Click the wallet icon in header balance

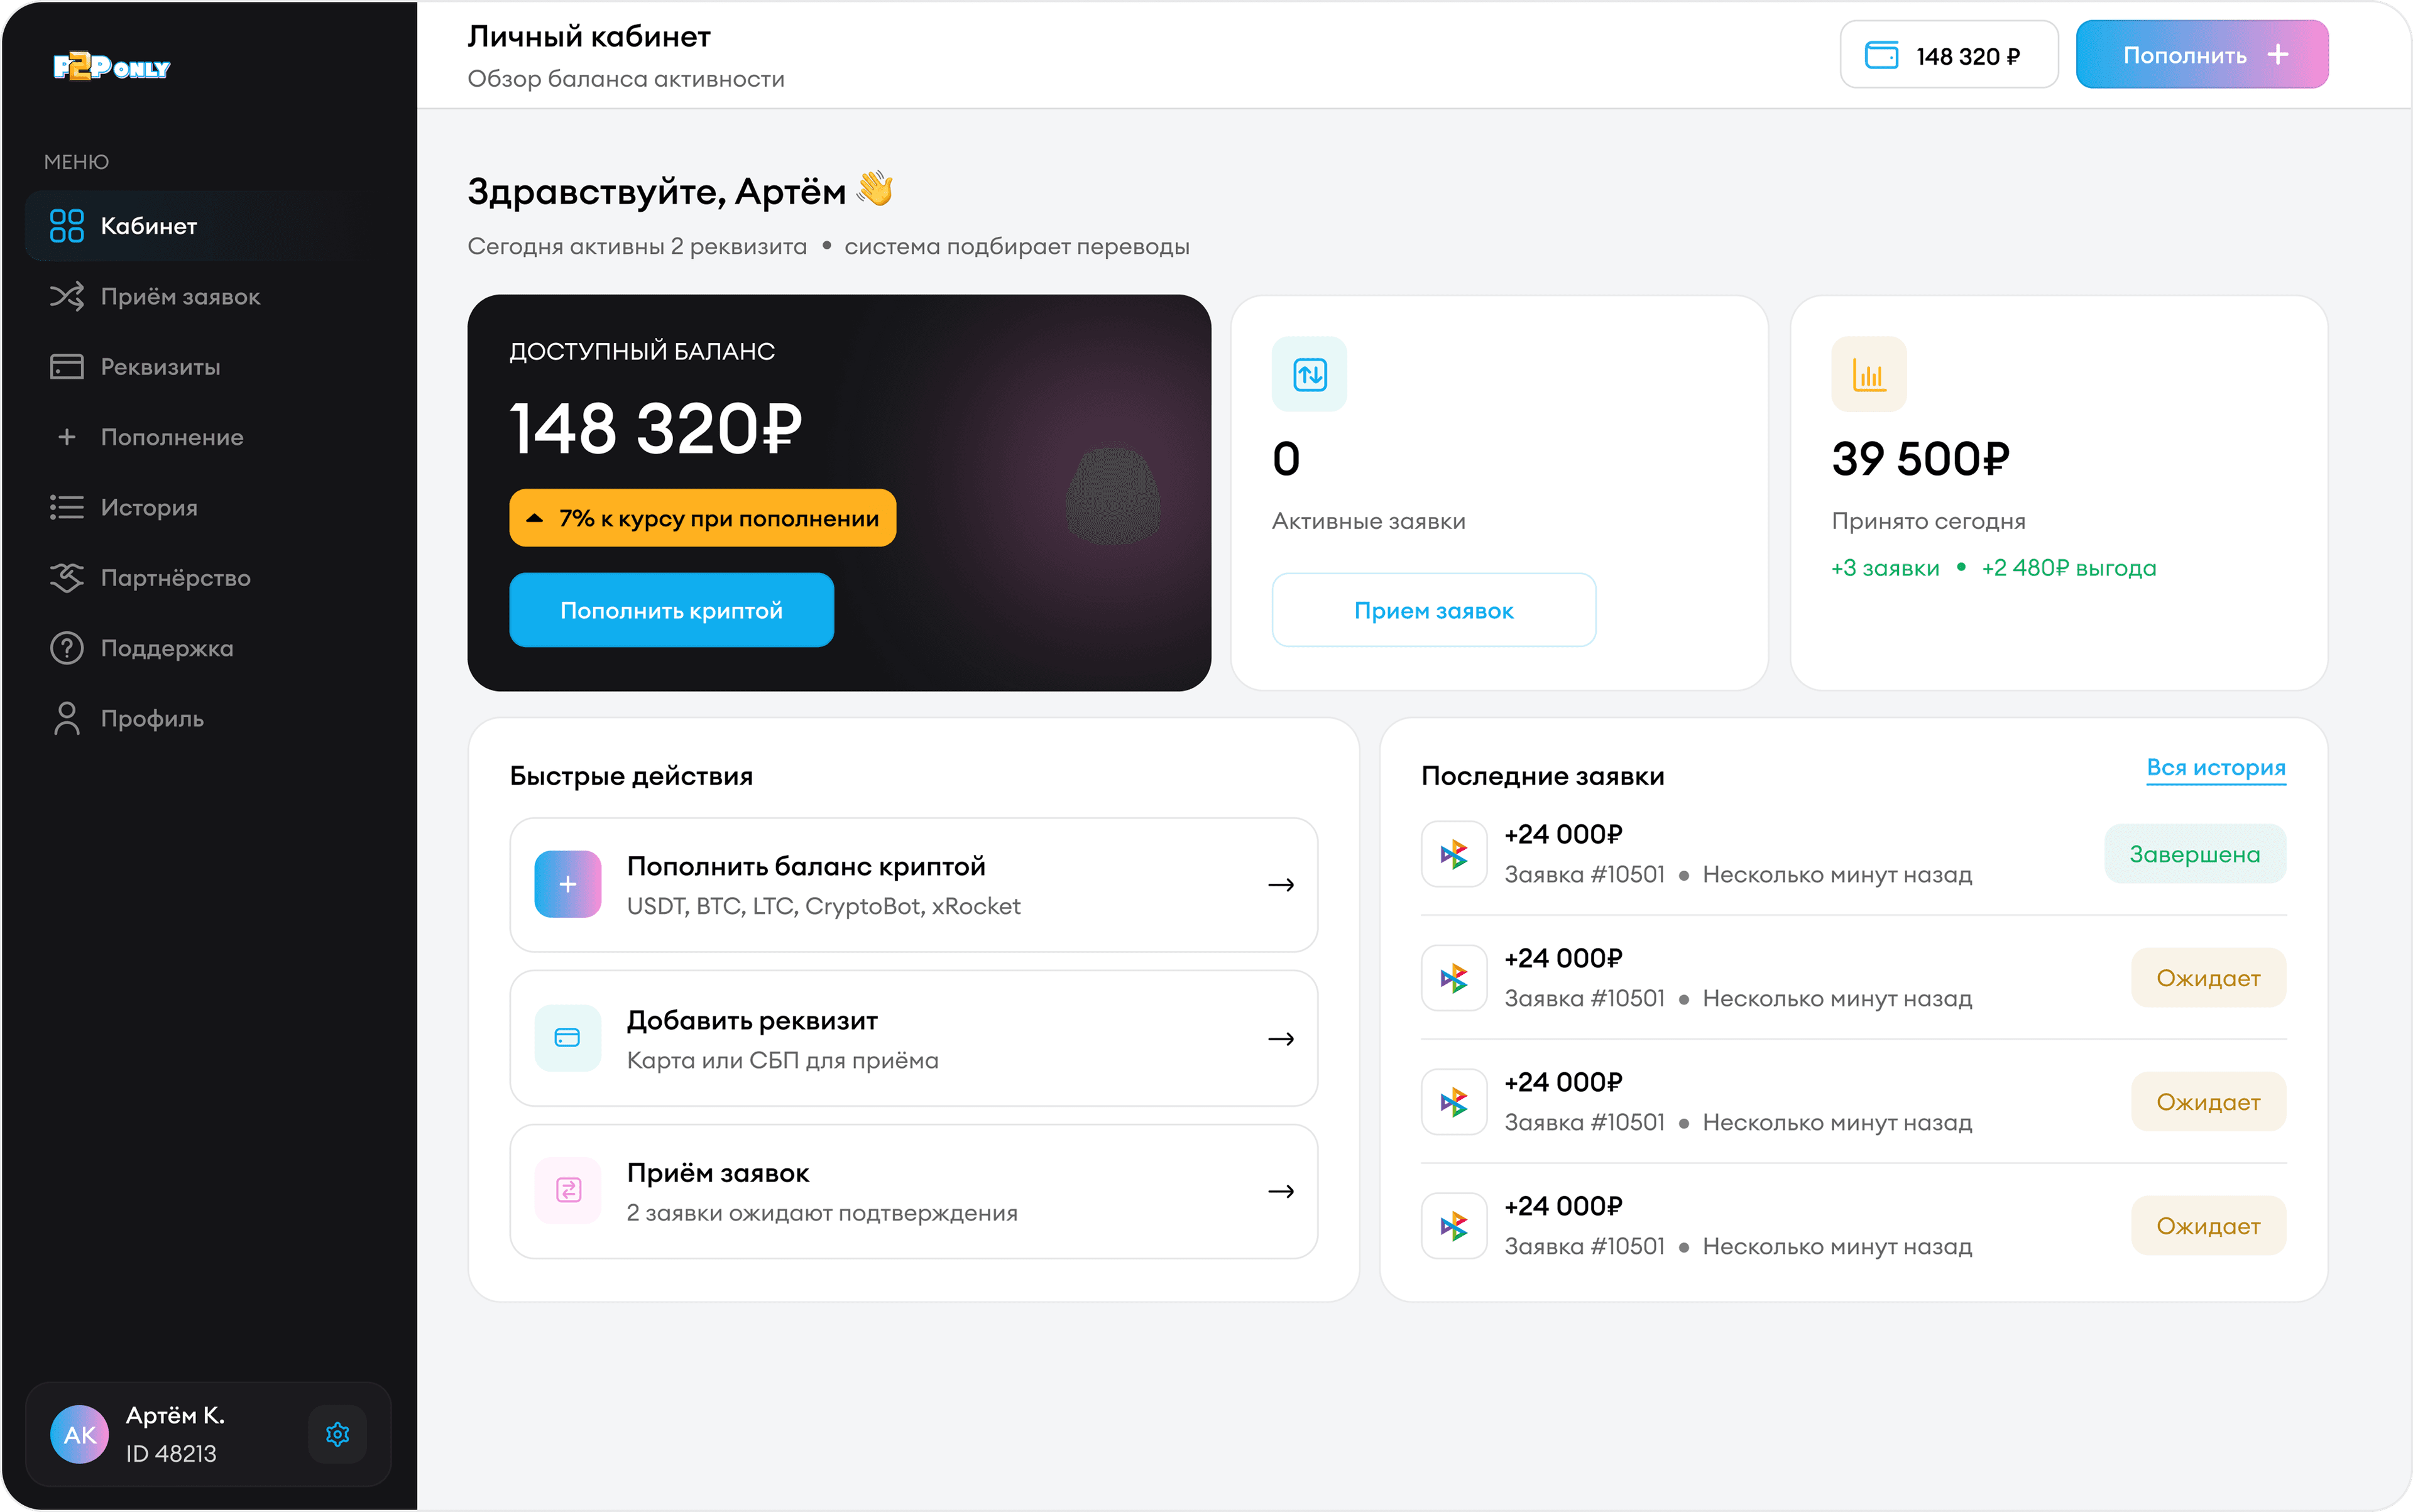click(1881, 56)
